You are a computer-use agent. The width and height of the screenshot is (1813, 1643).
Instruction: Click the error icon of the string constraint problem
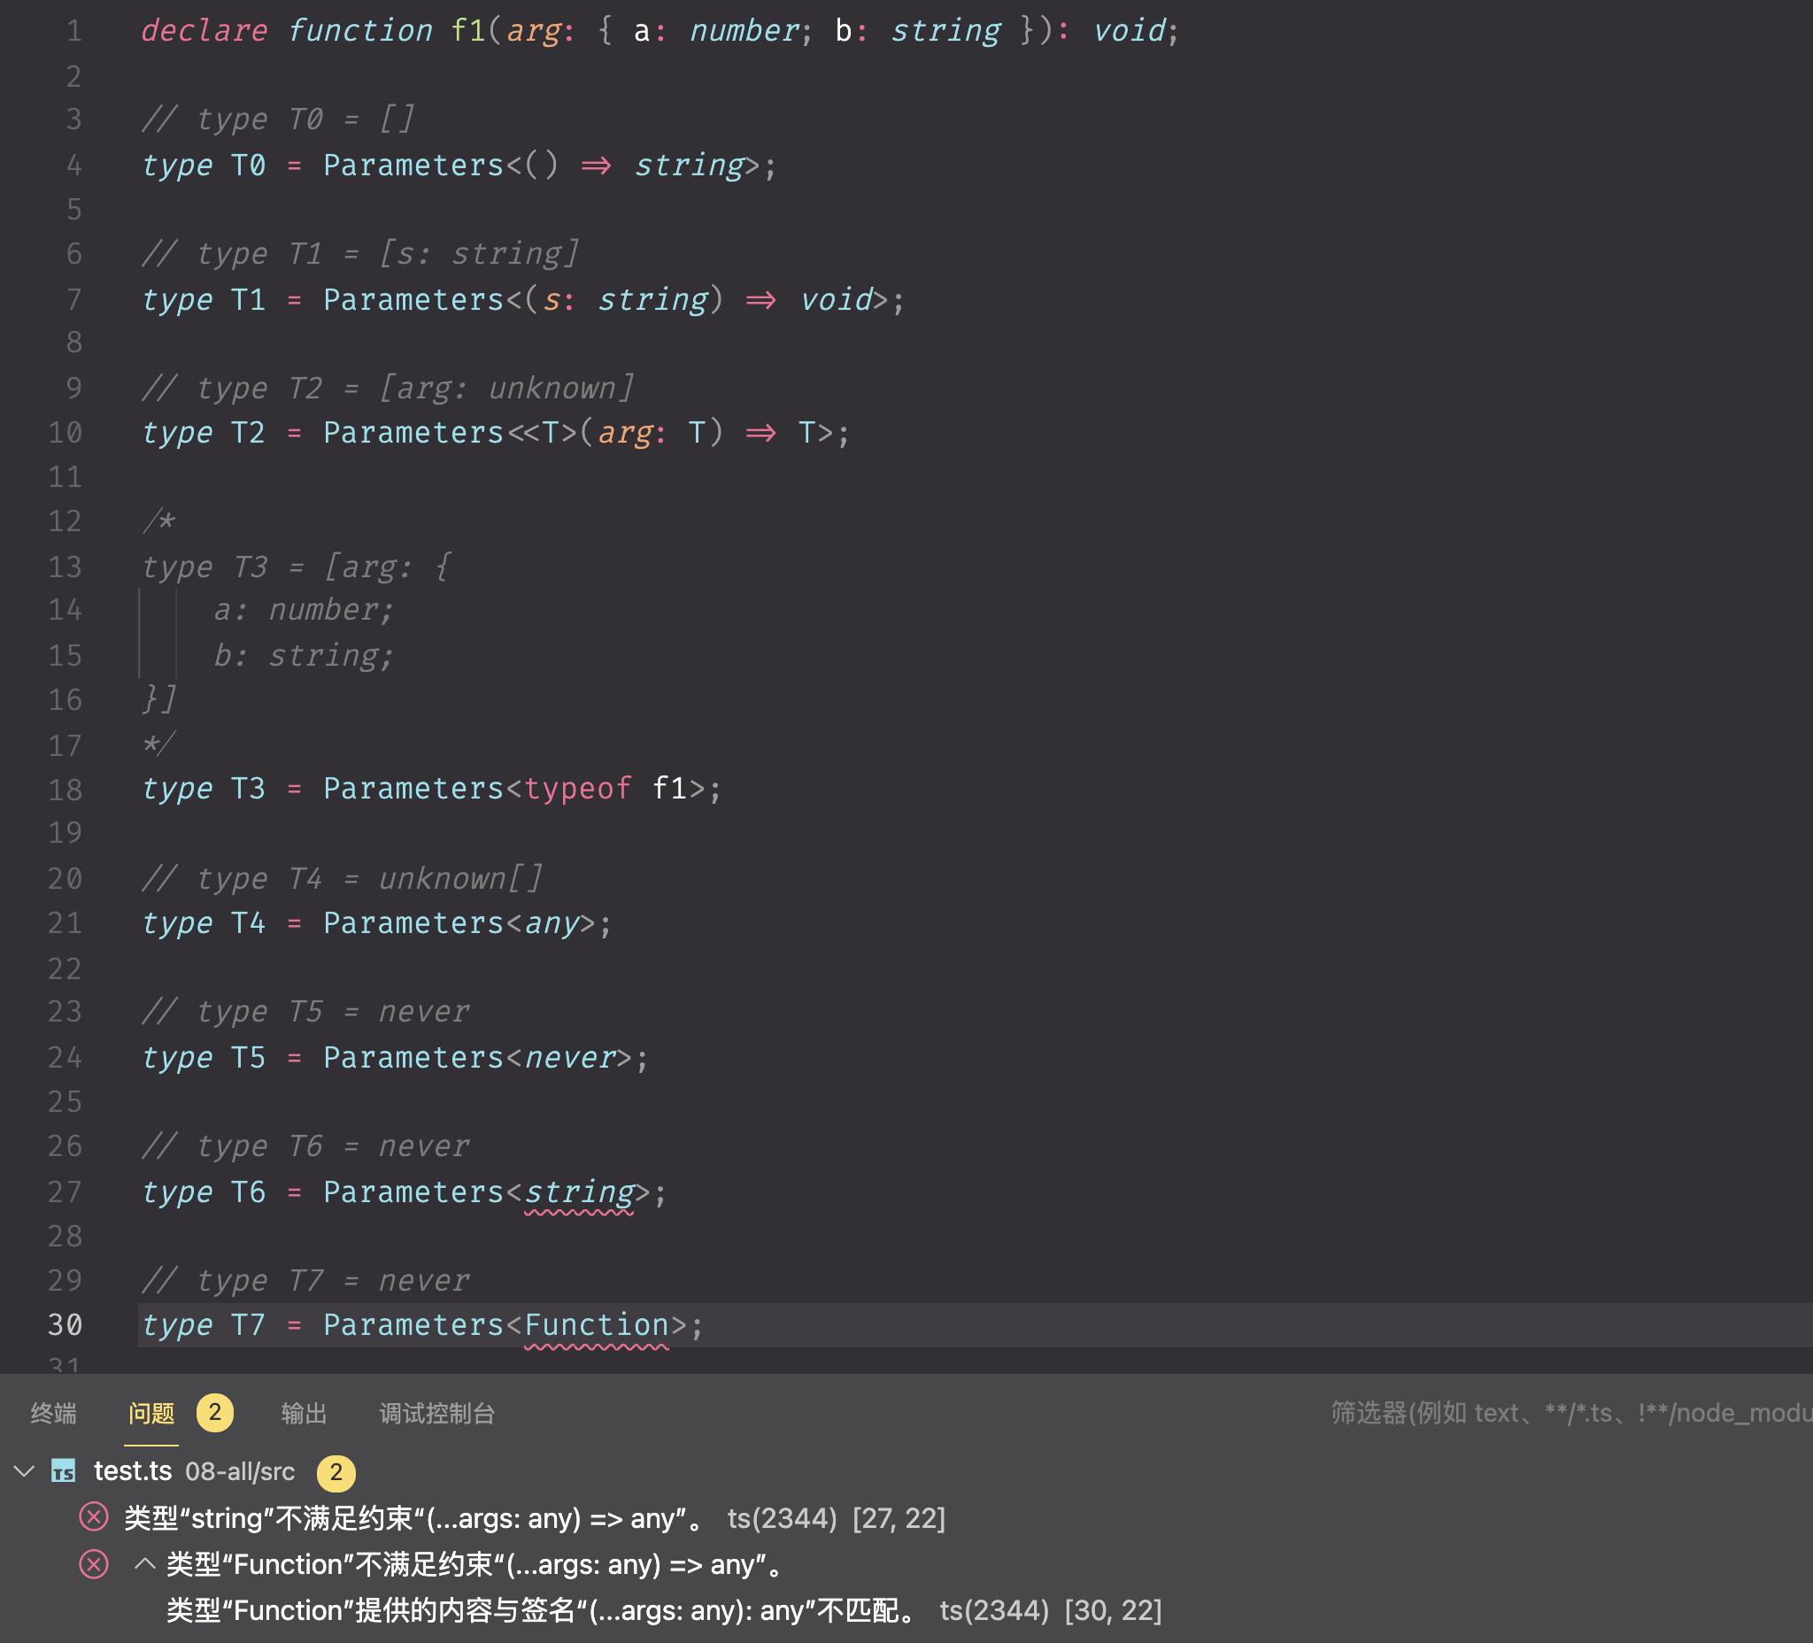coord(94,1517)
